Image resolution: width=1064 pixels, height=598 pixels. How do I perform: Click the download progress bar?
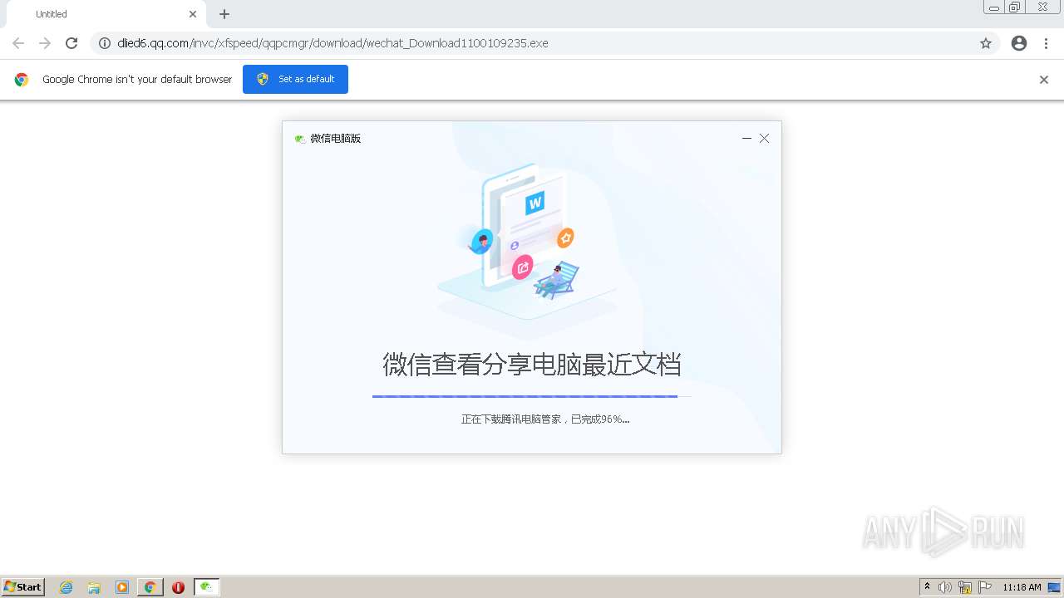tap(531, 397)
